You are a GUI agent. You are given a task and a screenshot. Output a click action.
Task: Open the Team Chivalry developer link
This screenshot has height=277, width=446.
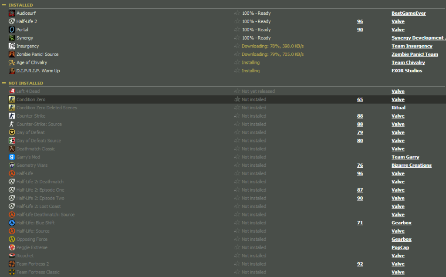[408, 63]
